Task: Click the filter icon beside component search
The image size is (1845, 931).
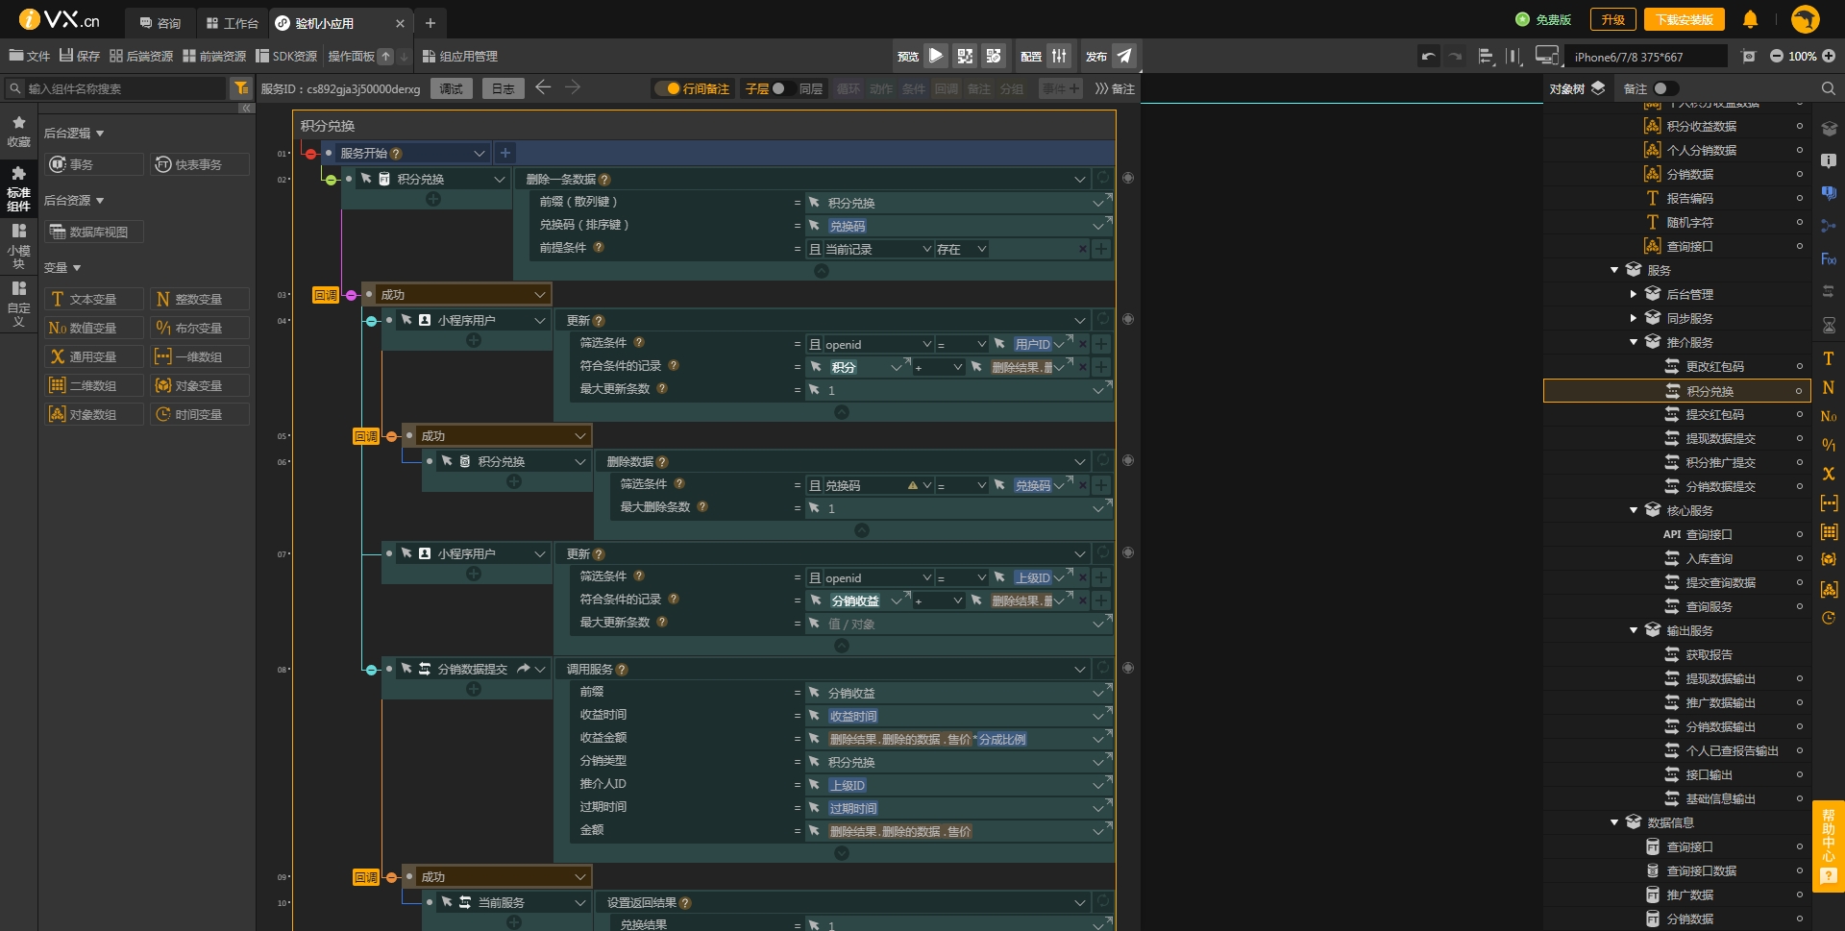Action: [241, 88]
